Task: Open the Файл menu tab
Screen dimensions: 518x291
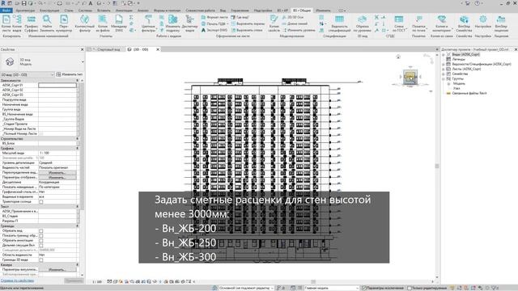Action: [6, 11]
